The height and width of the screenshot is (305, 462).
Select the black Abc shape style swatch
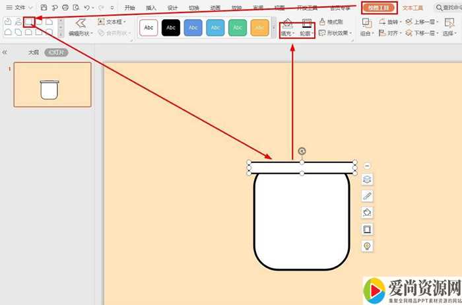(172, 28)
